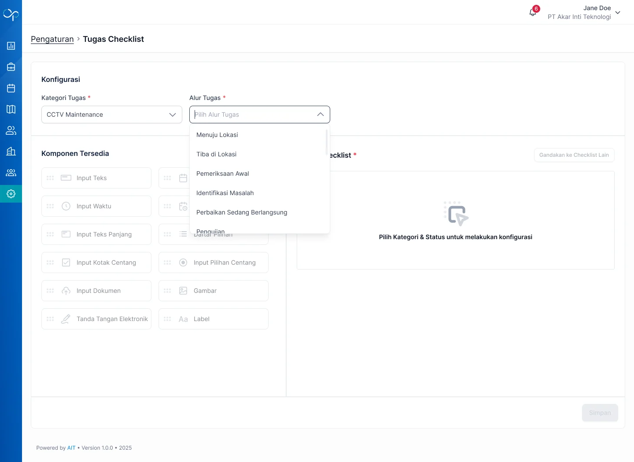Click the Input Teks Panjang component
This screenshot has height=462, width=634.
point(96,234)
